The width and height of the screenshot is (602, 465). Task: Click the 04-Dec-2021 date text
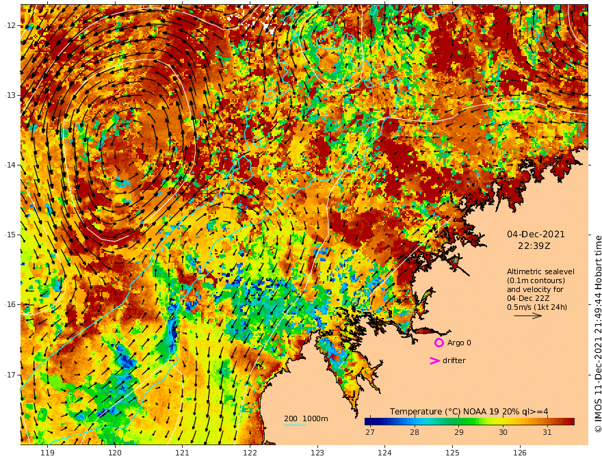(536, 234)
